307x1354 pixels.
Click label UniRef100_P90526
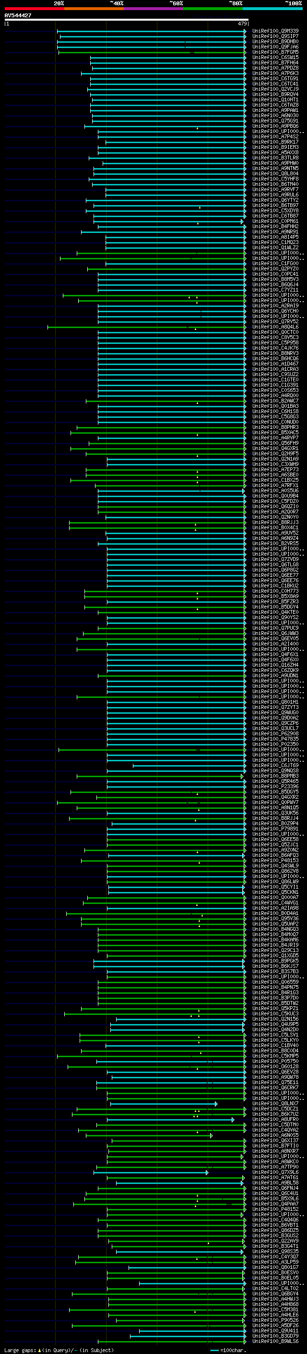coord(275,1320)
